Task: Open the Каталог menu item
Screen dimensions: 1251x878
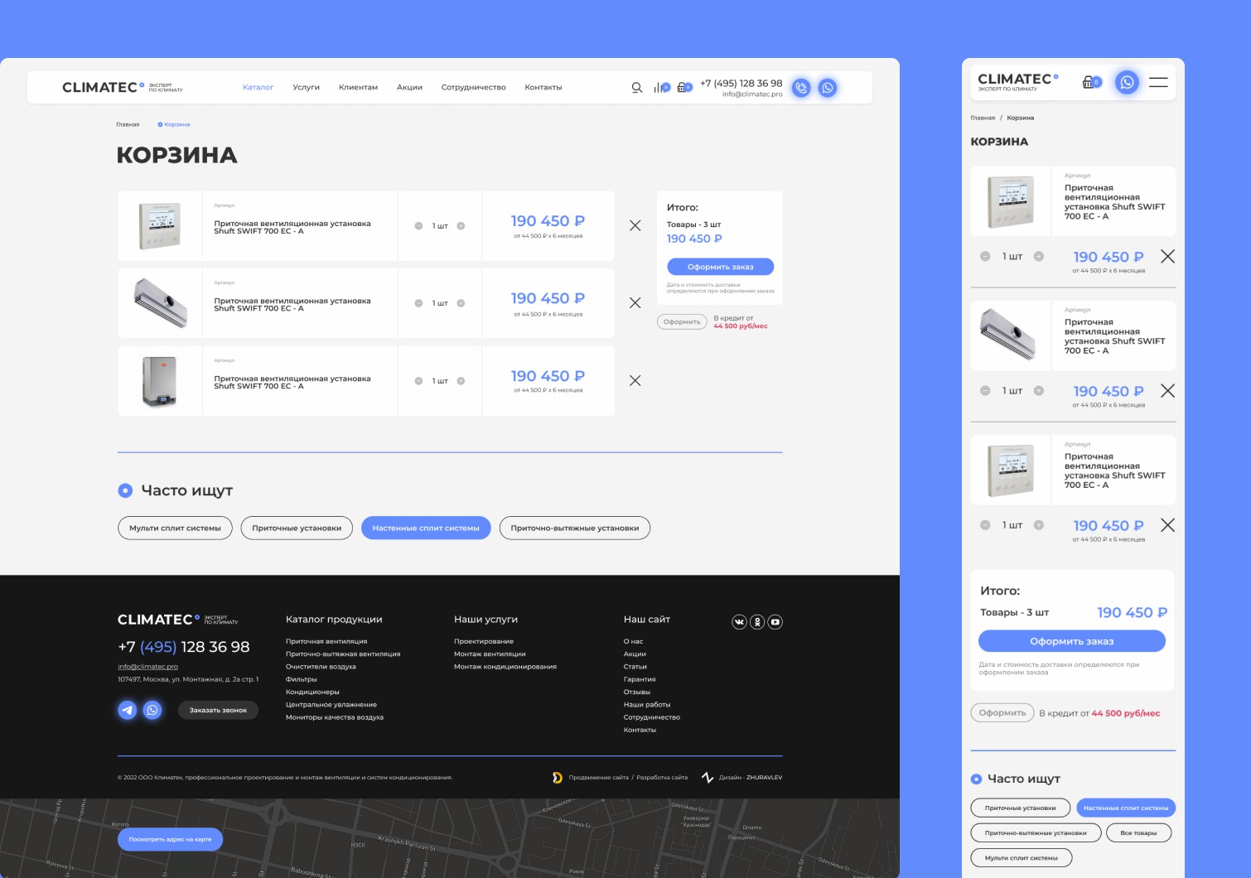Action: 258,87
